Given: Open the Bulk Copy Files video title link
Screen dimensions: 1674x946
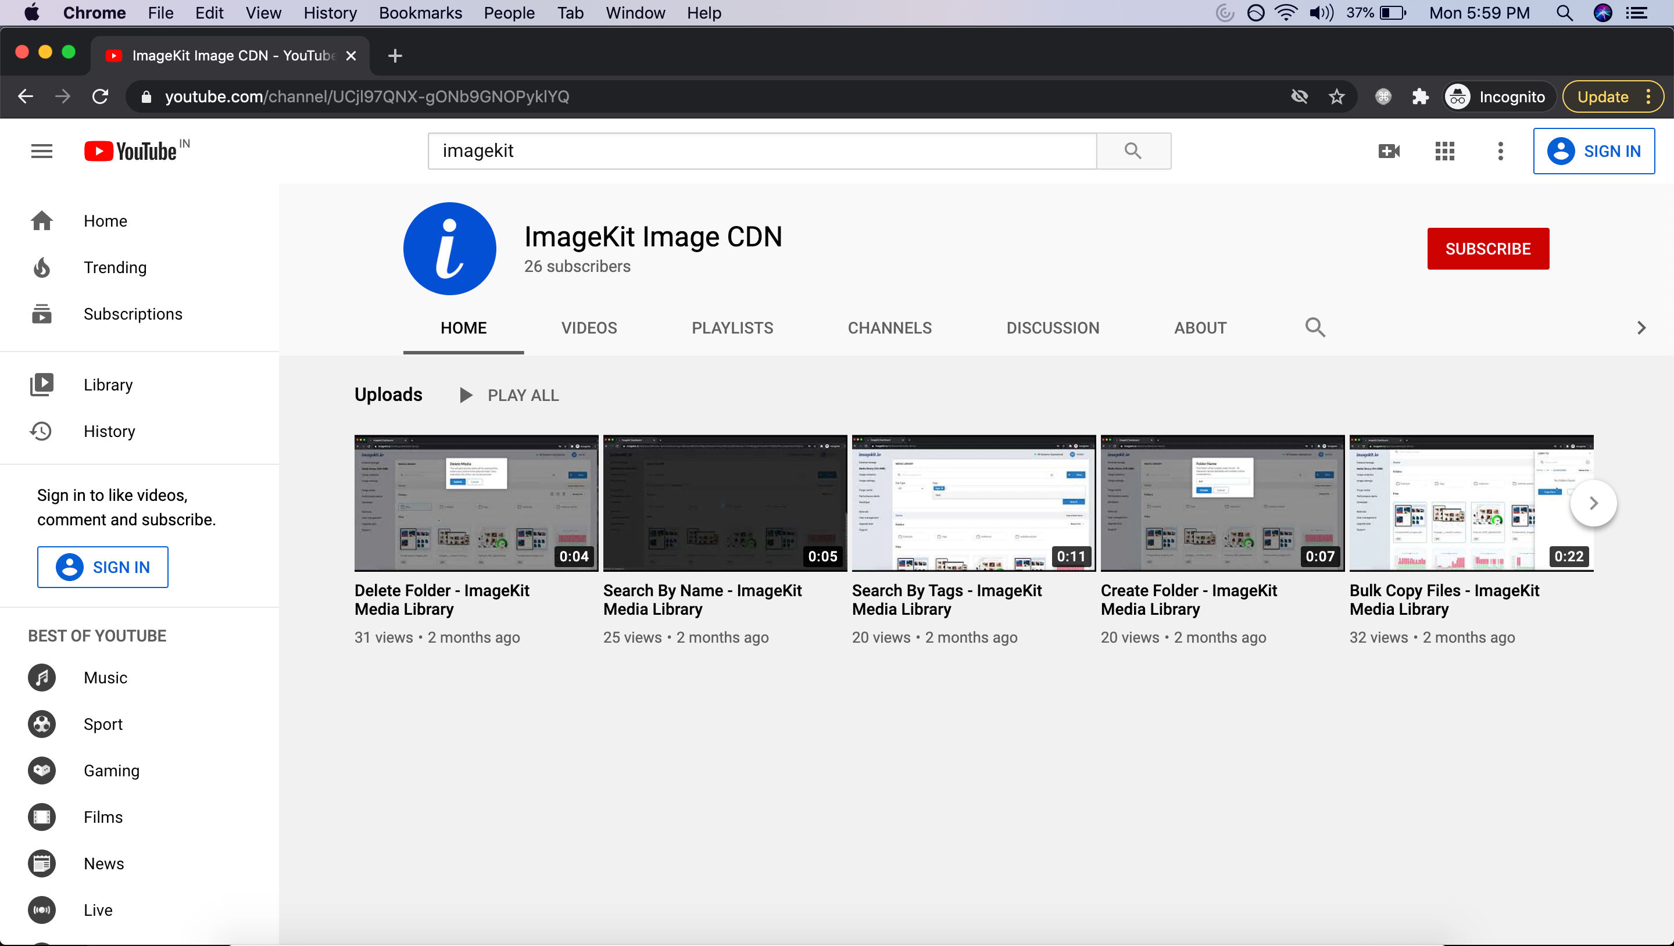Looking at the screenshot, I should pos(1444,600).
